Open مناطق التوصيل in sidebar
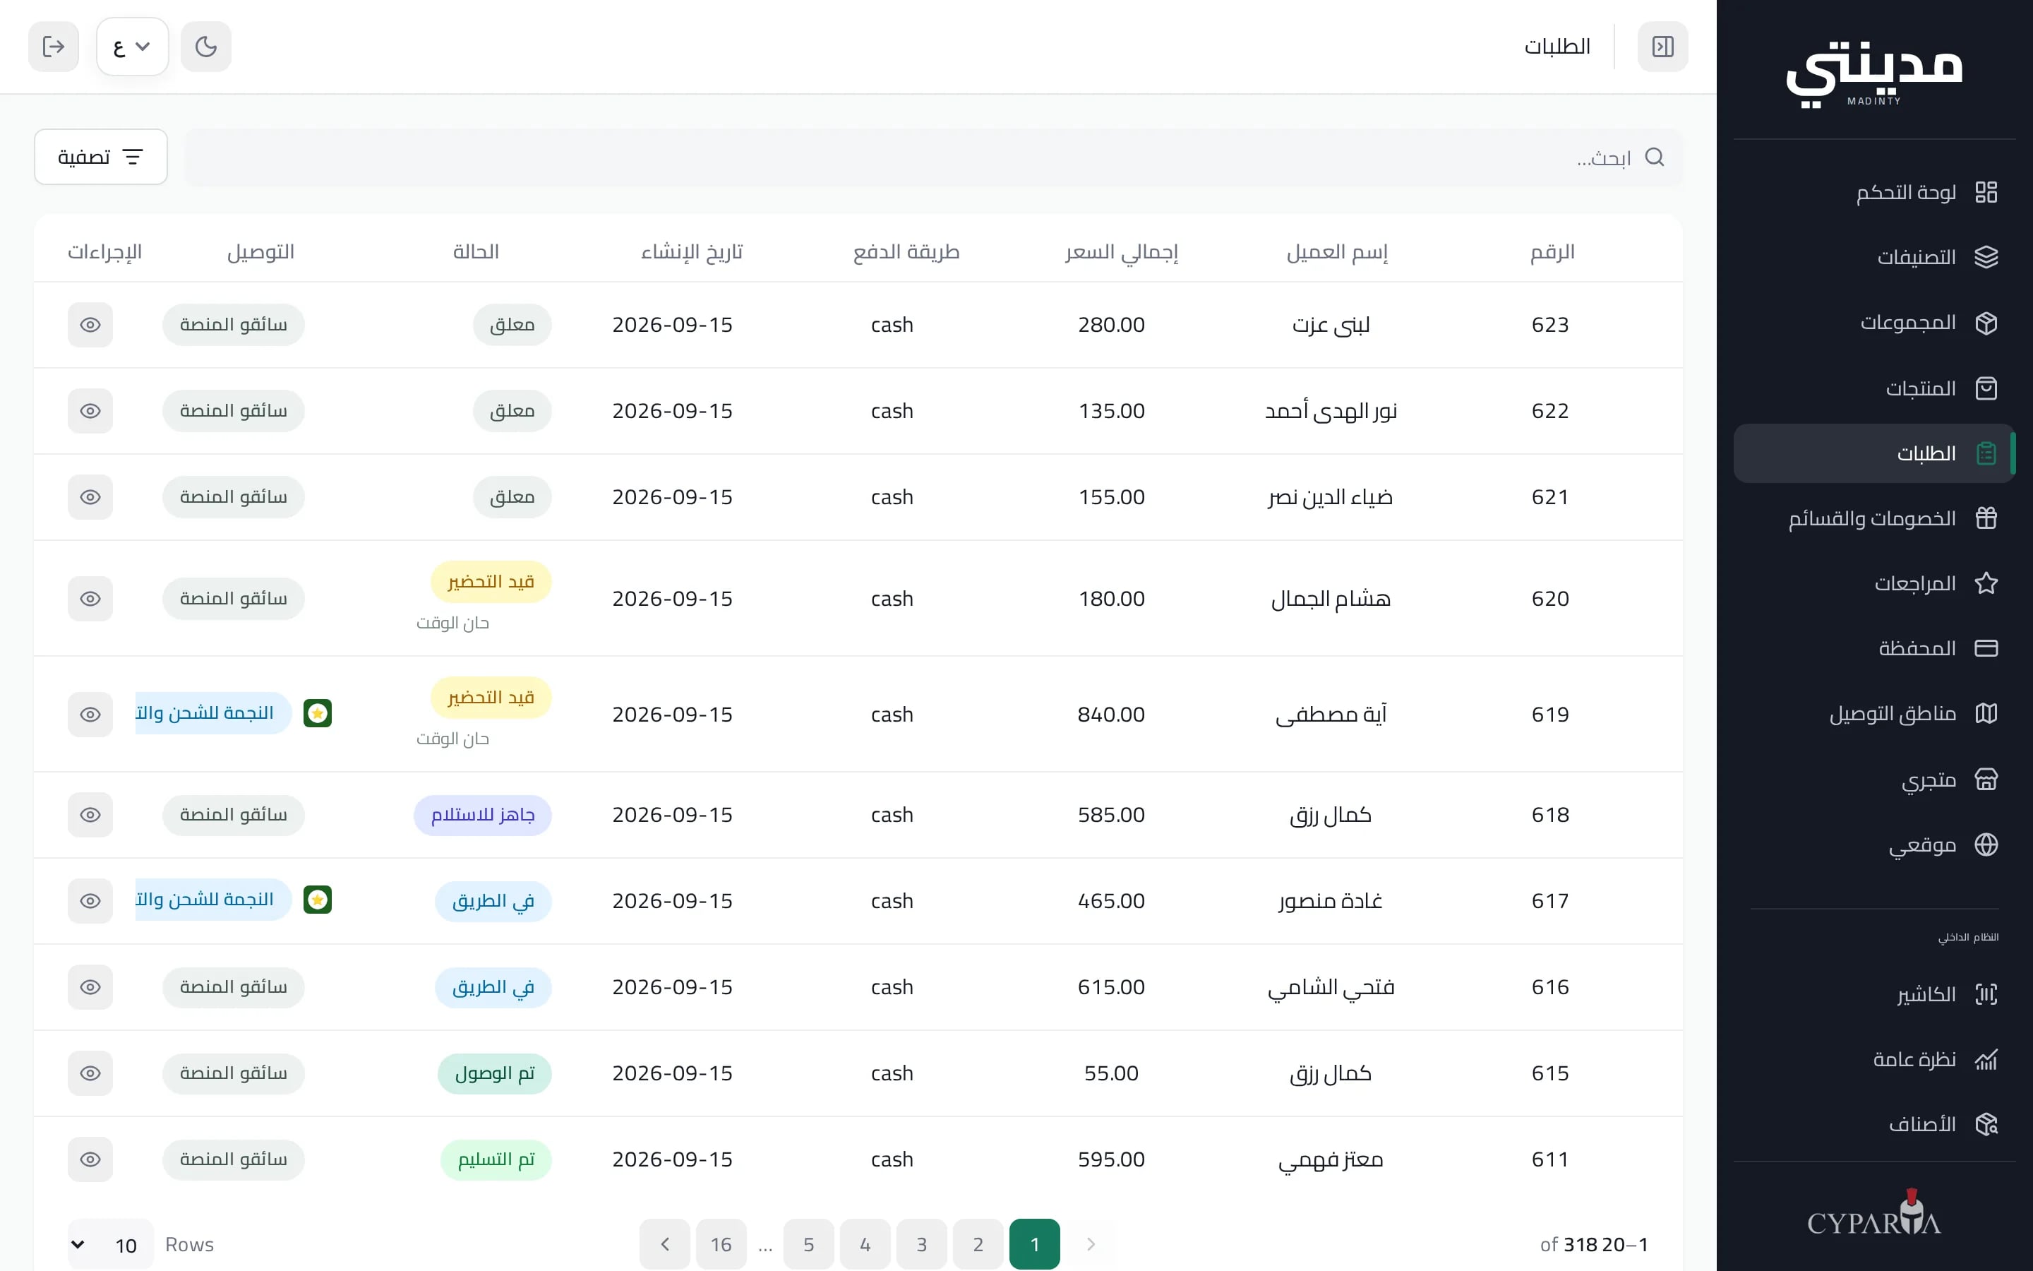Viewport: 2033px width, 1271px height. coord(1875,714)
